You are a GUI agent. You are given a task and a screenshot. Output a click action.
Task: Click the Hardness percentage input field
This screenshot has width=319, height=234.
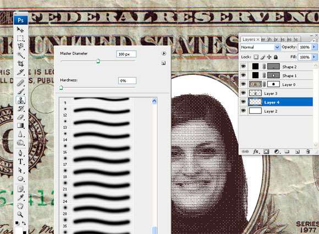pyautogui.click(x=127, y=80)
